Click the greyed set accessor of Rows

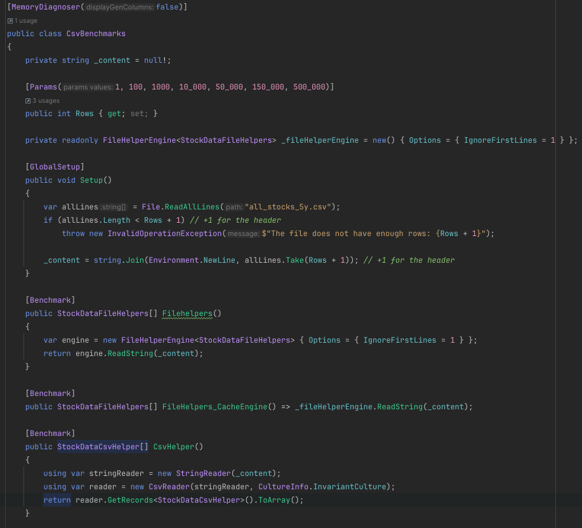137,114
